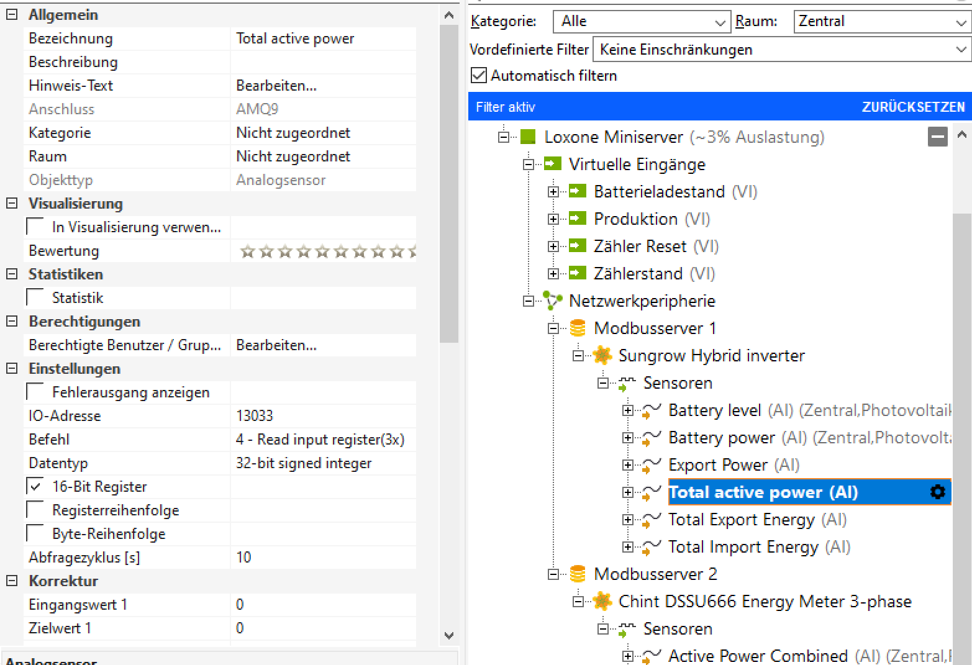Image resolution: width=972 pixels, height=665 pixels.
Task: Click Bearbeiten for Hinweis-Text
Action: [x=276, y=86]
